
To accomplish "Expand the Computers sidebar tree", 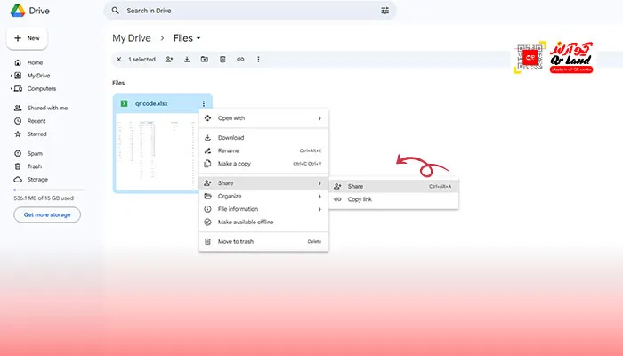I will tap(11, 89).
